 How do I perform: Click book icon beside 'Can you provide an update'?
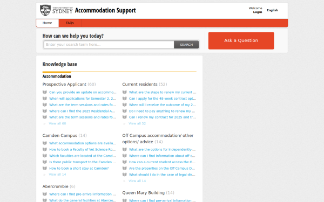click(45, 92)
